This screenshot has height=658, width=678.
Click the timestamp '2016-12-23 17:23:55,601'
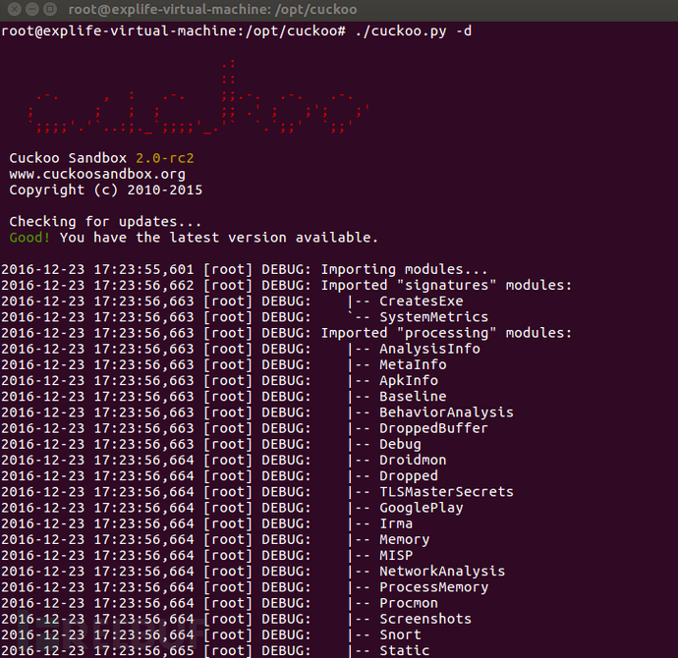(97, 270)
